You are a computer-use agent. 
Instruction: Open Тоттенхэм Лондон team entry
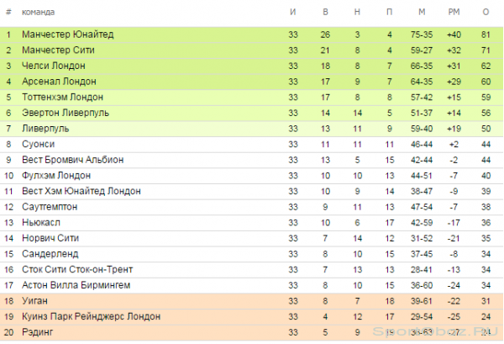(63, 98)
